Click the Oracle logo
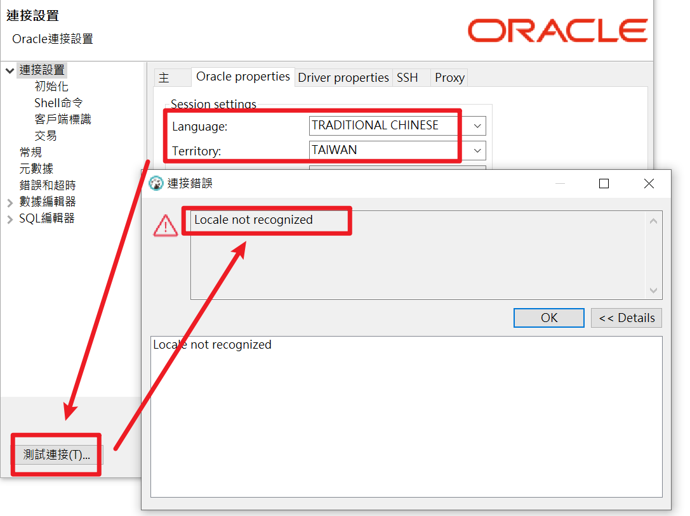 click(557, 30)
